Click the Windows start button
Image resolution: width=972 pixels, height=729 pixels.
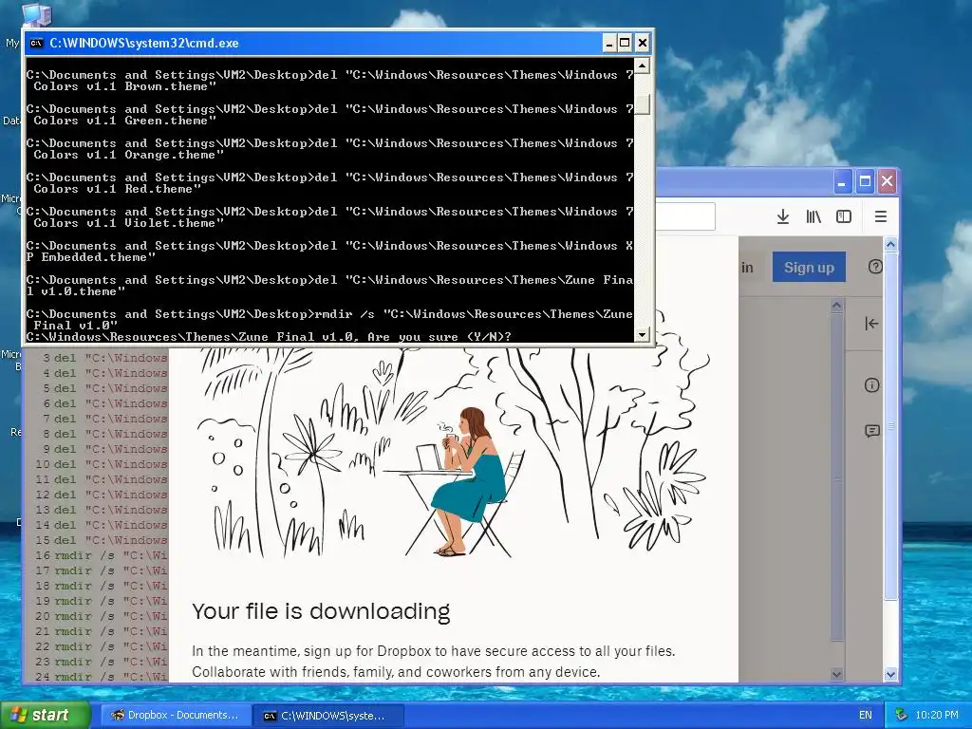[46, 716]
